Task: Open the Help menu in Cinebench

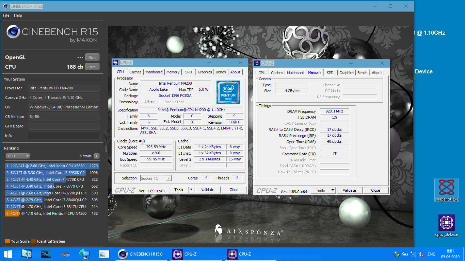Action: [18, 15]
